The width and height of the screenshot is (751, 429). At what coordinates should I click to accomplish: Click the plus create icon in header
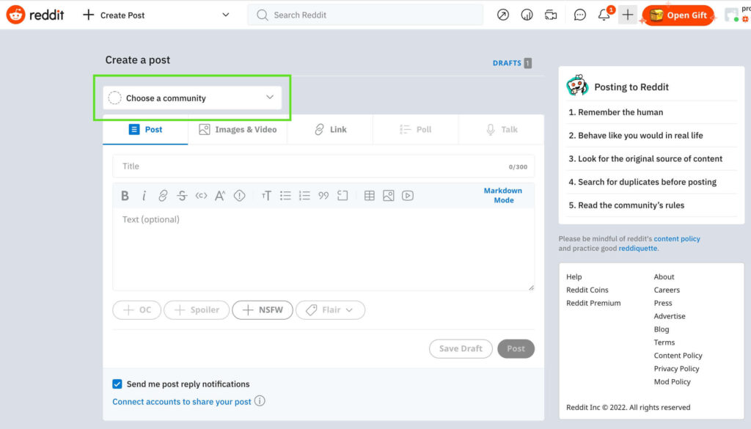pos(628,15)
